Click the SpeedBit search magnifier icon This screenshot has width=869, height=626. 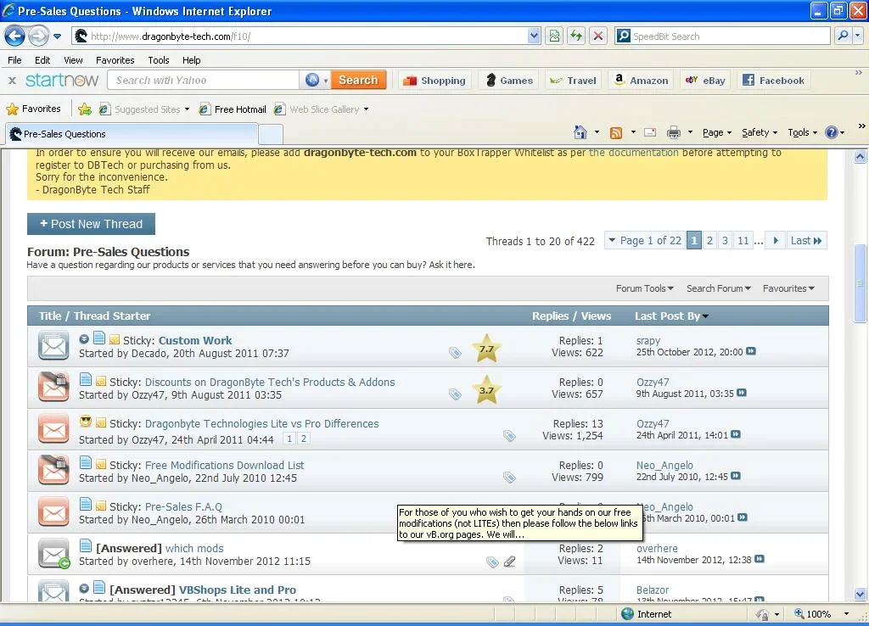[843, 36]
